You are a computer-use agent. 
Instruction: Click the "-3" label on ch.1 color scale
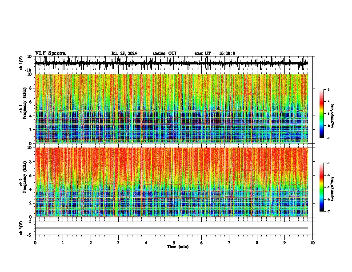328,90
